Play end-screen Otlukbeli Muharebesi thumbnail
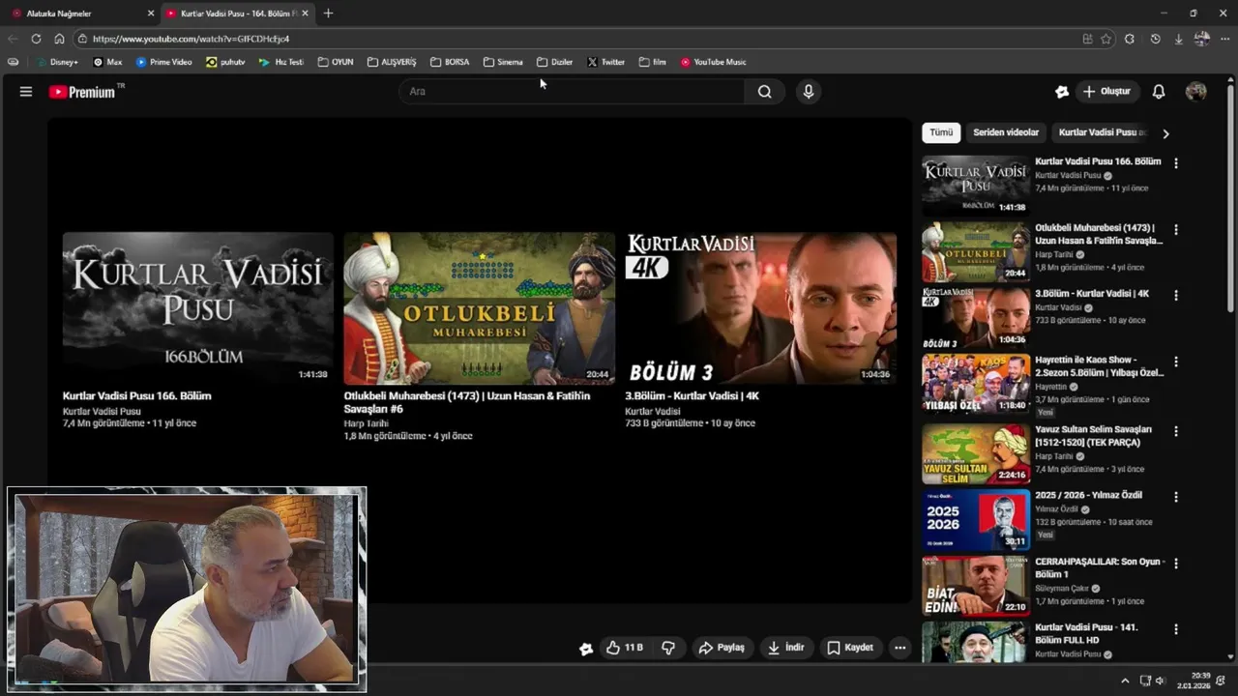This screenshot has width=1238, height=696. pyautogui.click(x=479, y=308)
